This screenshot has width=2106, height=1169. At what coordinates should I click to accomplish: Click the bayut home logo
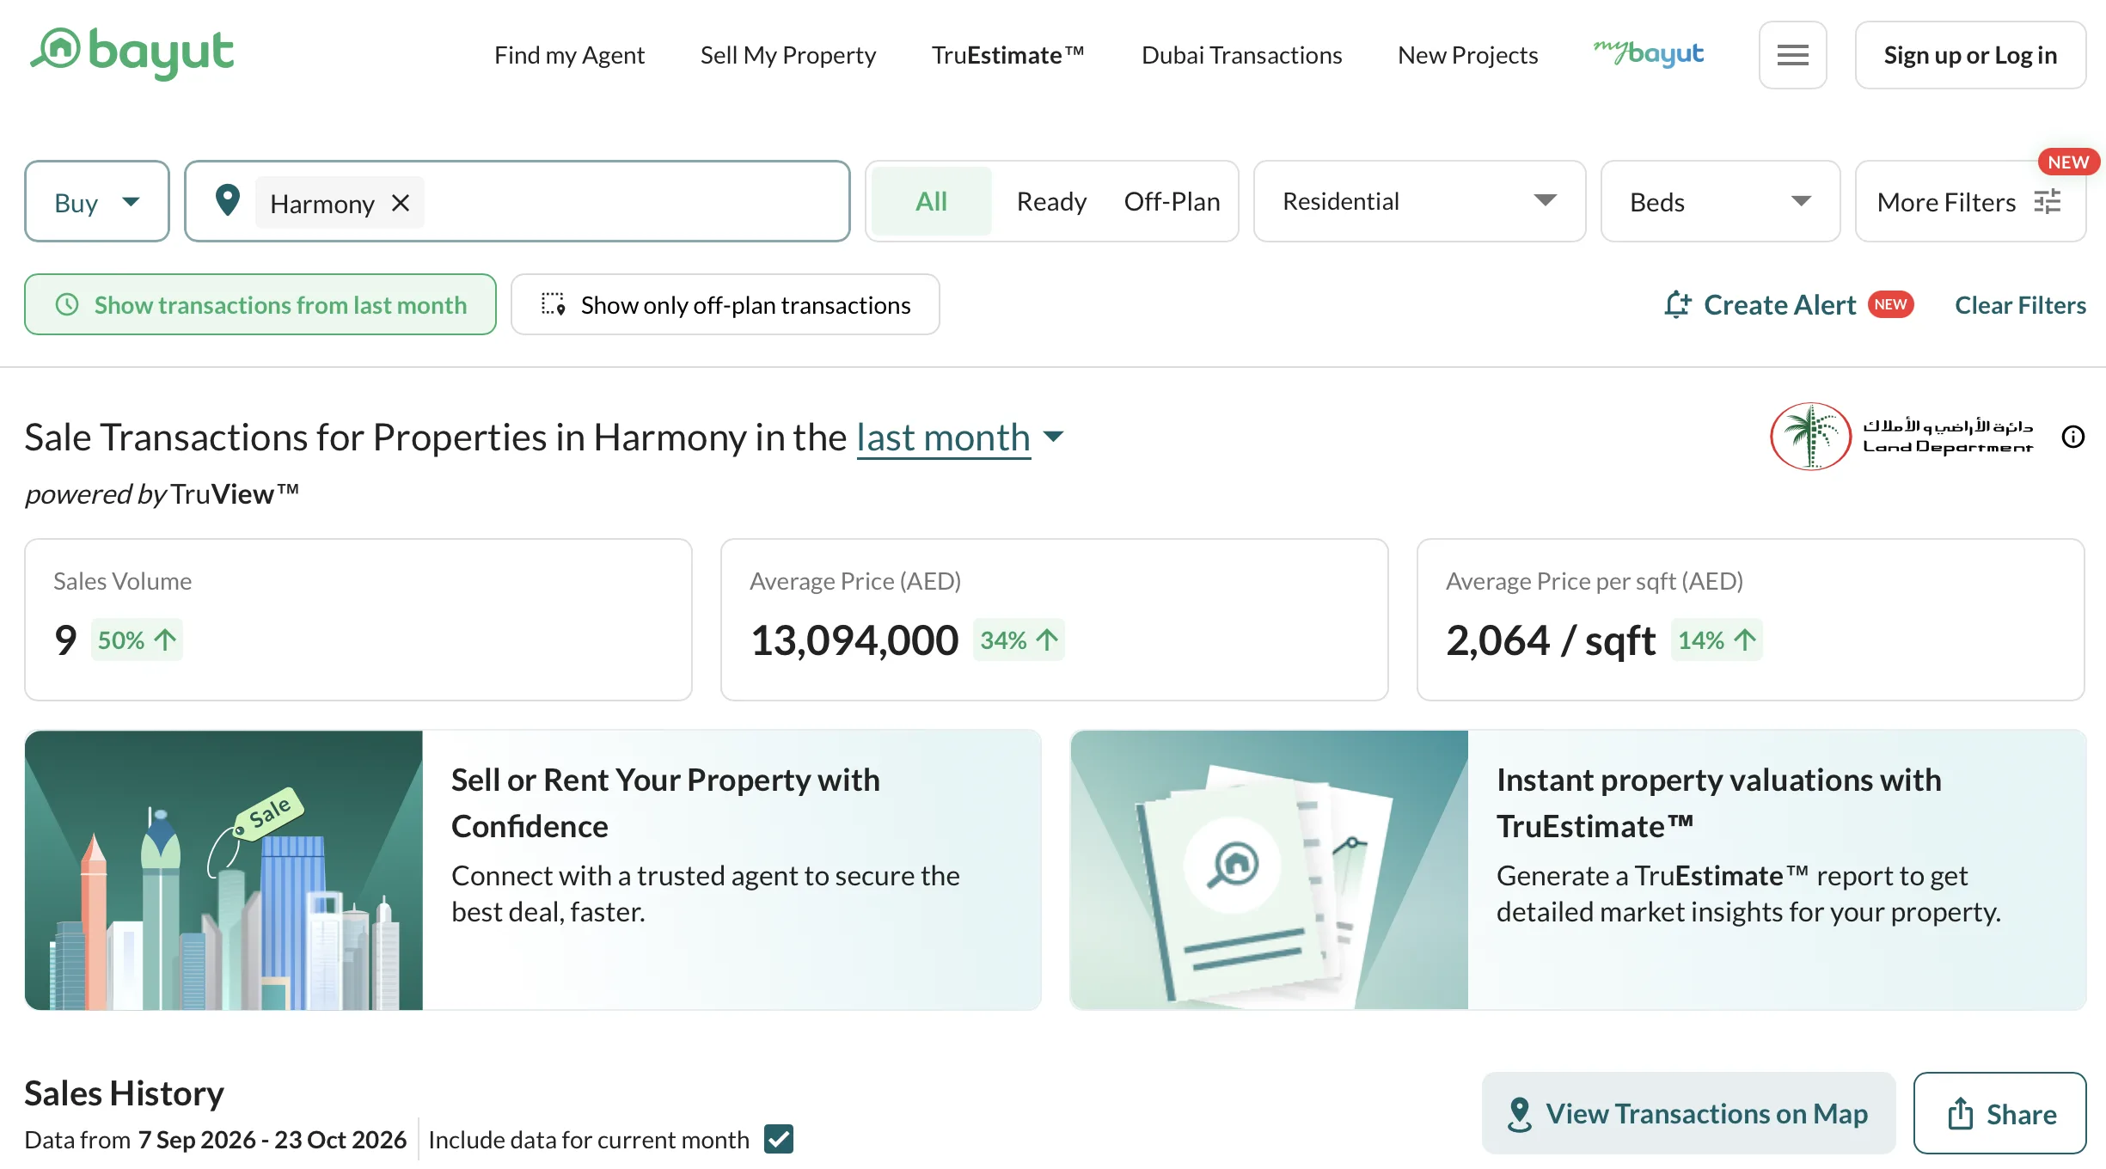tap(132, 53)
